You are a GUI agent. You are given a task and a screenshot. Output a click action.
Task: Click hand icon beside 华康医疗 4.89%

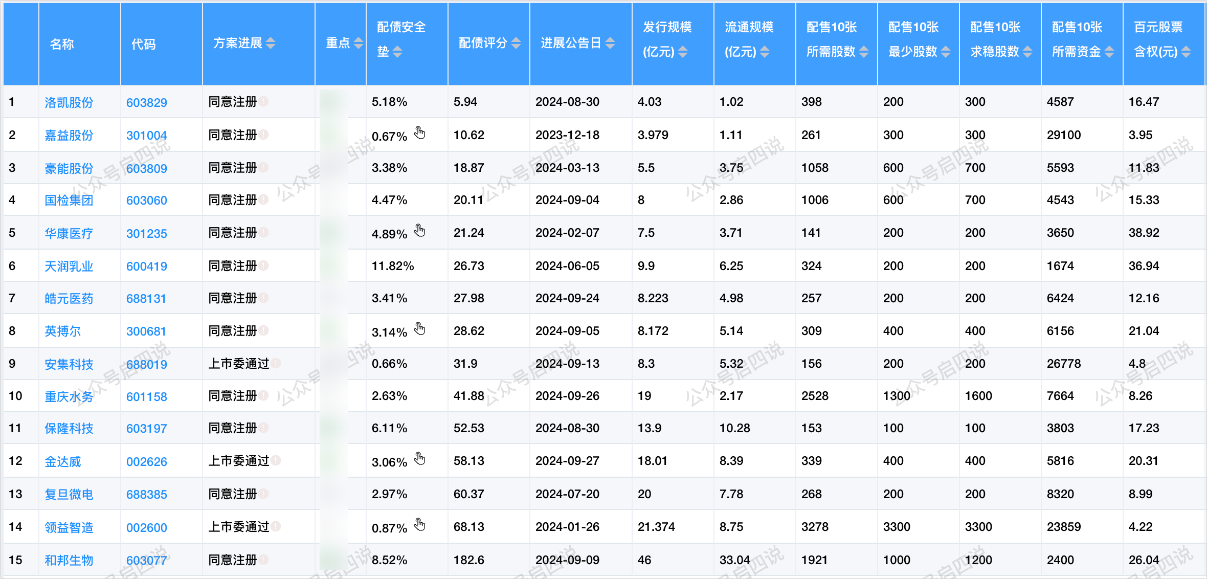tap(419, 231)
